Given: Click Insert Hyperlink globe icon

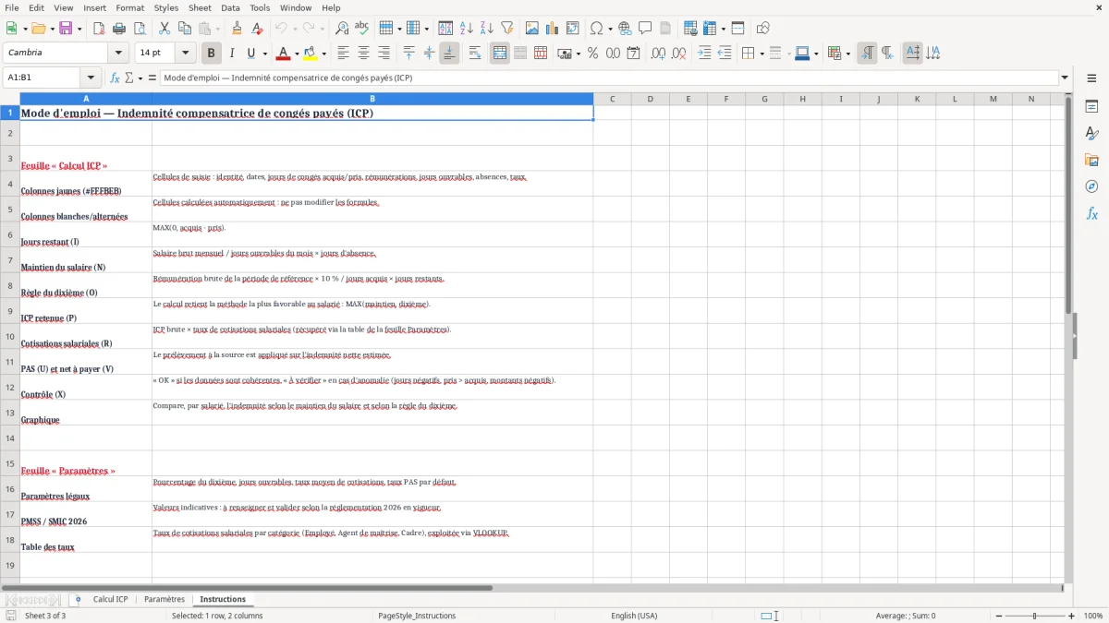Looking at the screenshot, I should (625, 29).
